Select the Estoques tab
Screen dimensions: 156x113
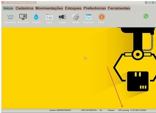[x=73, y=8]
